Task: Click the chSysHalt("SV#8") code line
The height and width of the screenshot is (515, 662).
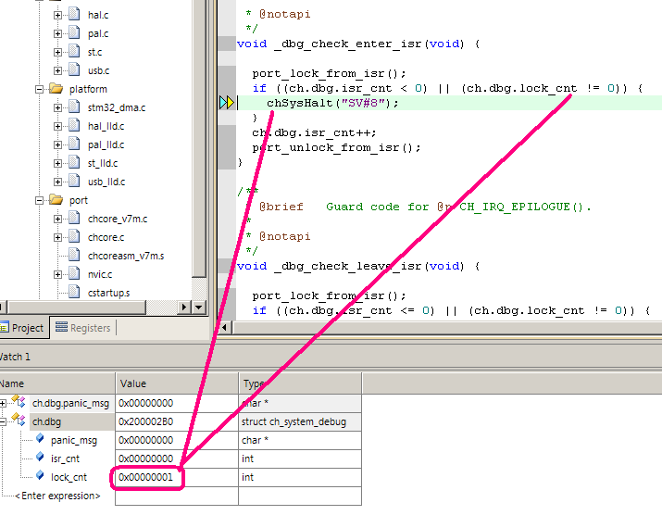Action: [332, 103]
